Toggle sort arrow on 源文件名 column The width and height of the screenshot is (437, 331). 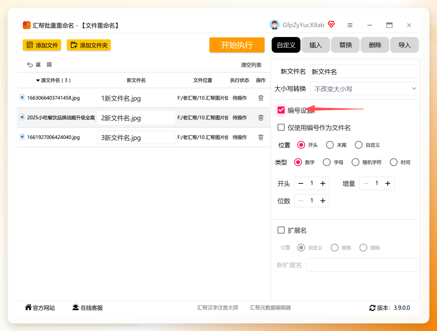pyautogui.click(x=38, y=81)
